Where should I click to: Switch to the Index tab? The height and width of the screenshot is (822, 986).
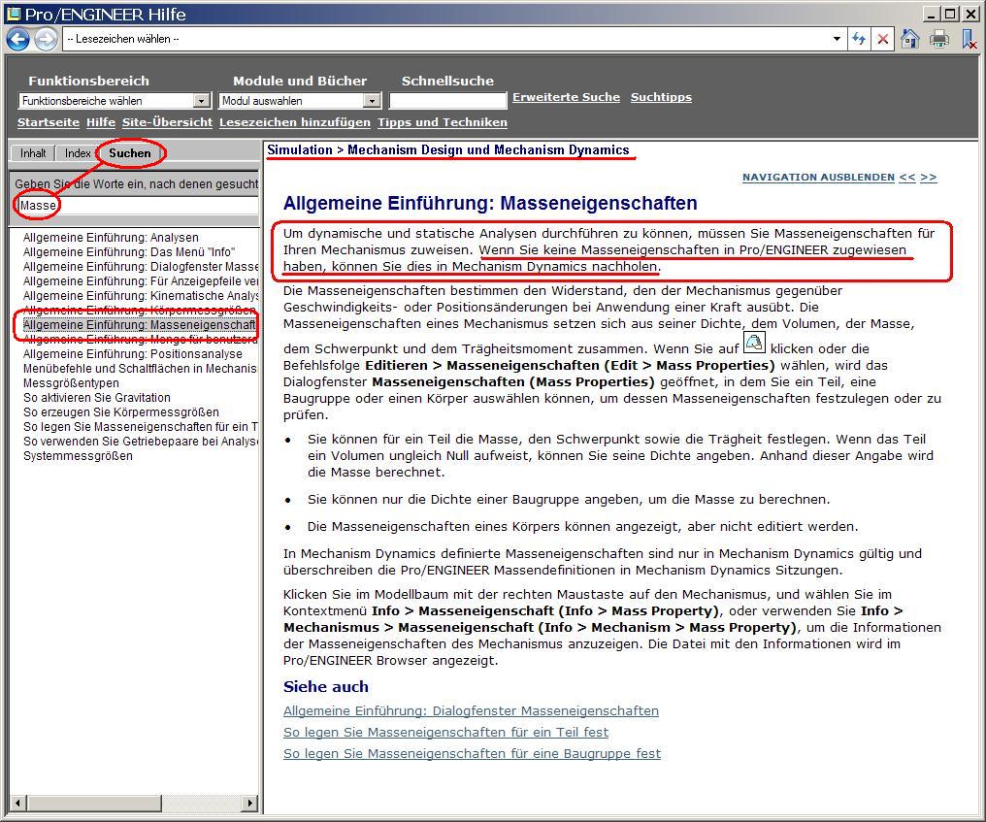[78, 153]
